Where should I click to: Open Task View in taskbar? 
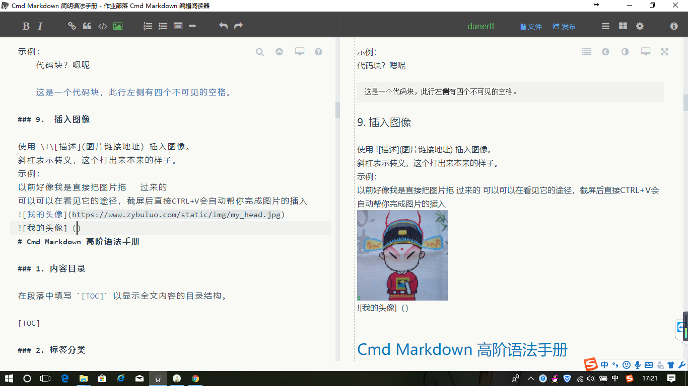pos(45,378)
